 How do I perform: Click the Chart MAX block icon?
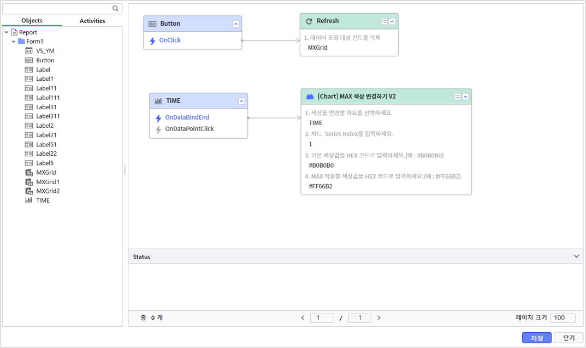[x=310, y=97]
